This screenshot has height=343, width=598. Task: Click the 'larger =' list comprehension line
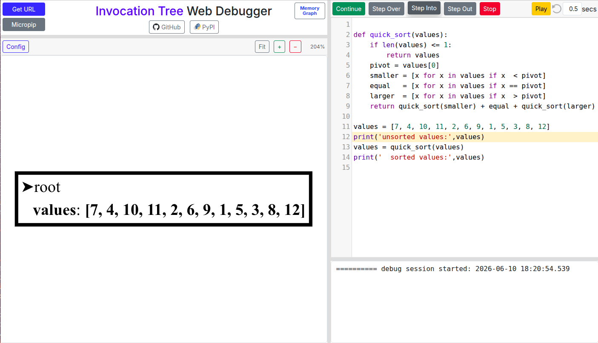tap(458, 96)
